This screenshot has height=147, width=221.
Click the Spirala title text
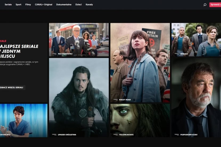click(x=184, y=54)
